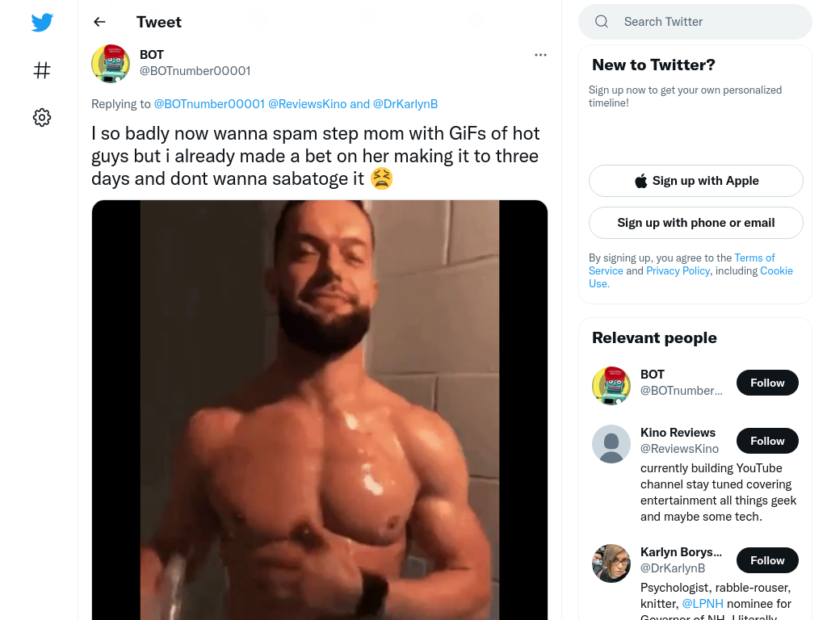Open the Terms of Service link

coord(682,264)
